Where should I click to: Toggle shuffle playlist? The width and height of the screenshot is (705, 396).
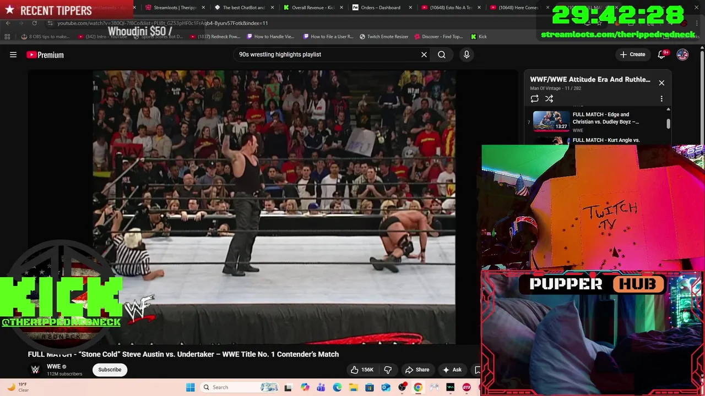point(549,98)
